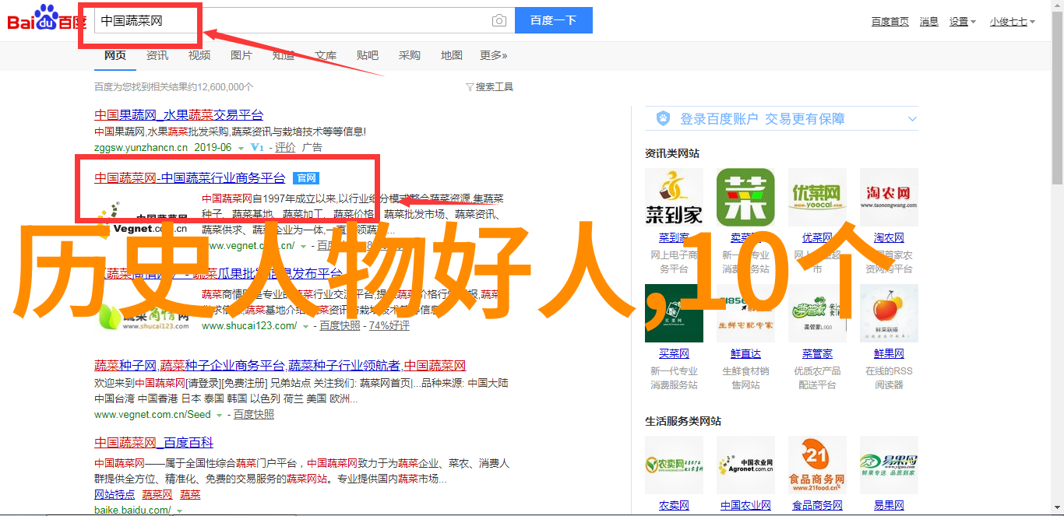Viewport: 1064px width, 516px height.
Task: Open the 易果网 site logo
Action: (x=889, y=465)
